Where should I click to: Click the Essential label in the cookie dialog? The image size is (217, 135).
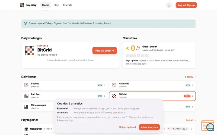[62, 109]
